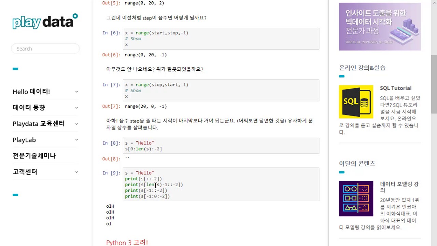Click the 'Out[6]:' output label
Viewport: 437px width, 246px height.
click(x=111, y=55)
